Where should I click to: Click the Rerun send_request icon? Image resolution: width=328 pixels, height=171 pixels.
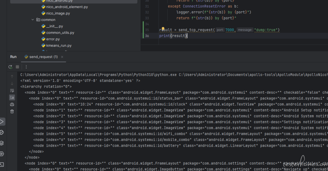[x=11, y=67]
